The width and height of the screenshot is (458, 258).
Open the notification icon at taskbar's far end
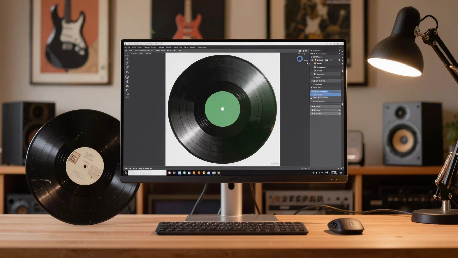coord(341,173)
